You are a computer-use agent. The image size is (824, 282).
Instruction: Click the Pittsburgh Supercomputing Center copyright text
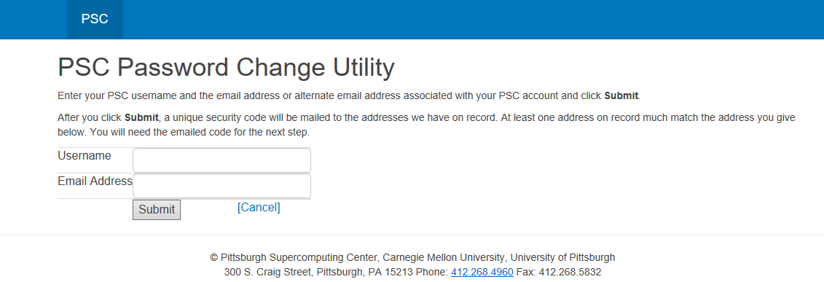click(294, 257)
